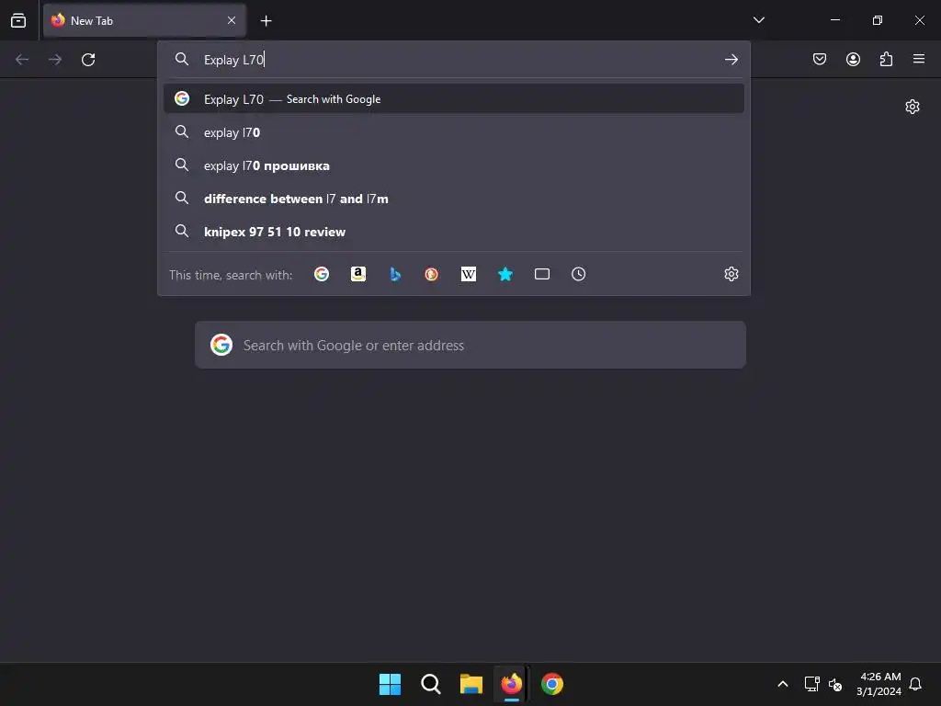941x706 pixels.
Task: Close the New Tab tab
Action: point(232,20)
